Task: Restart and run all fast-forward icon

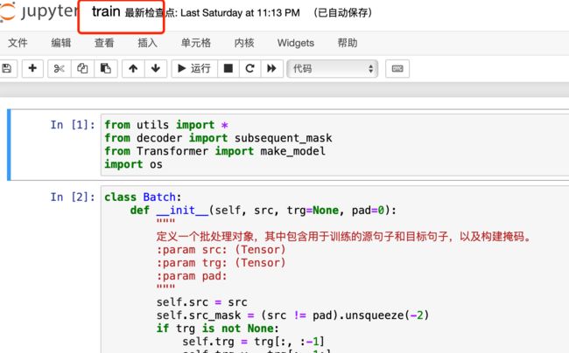Action: [x=271, y=68]
